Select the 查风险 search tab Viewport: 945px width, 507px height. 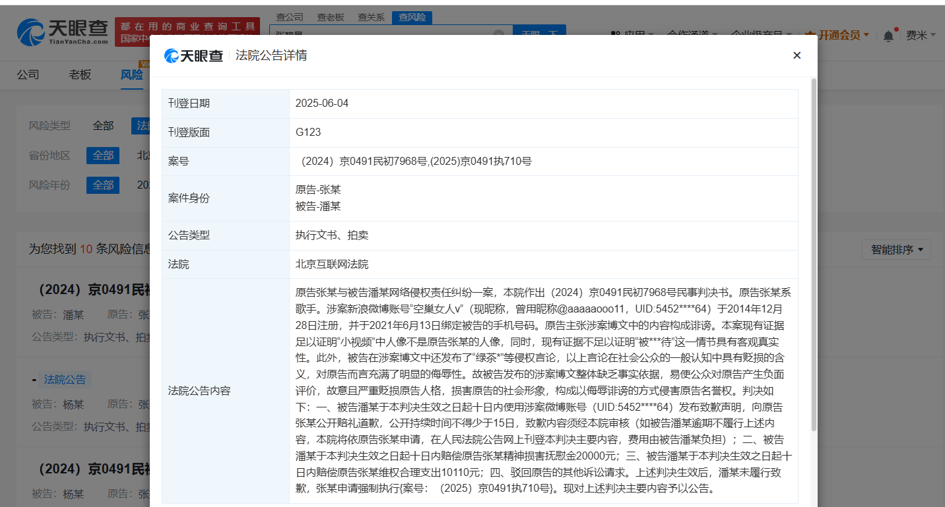coord(412,17)
